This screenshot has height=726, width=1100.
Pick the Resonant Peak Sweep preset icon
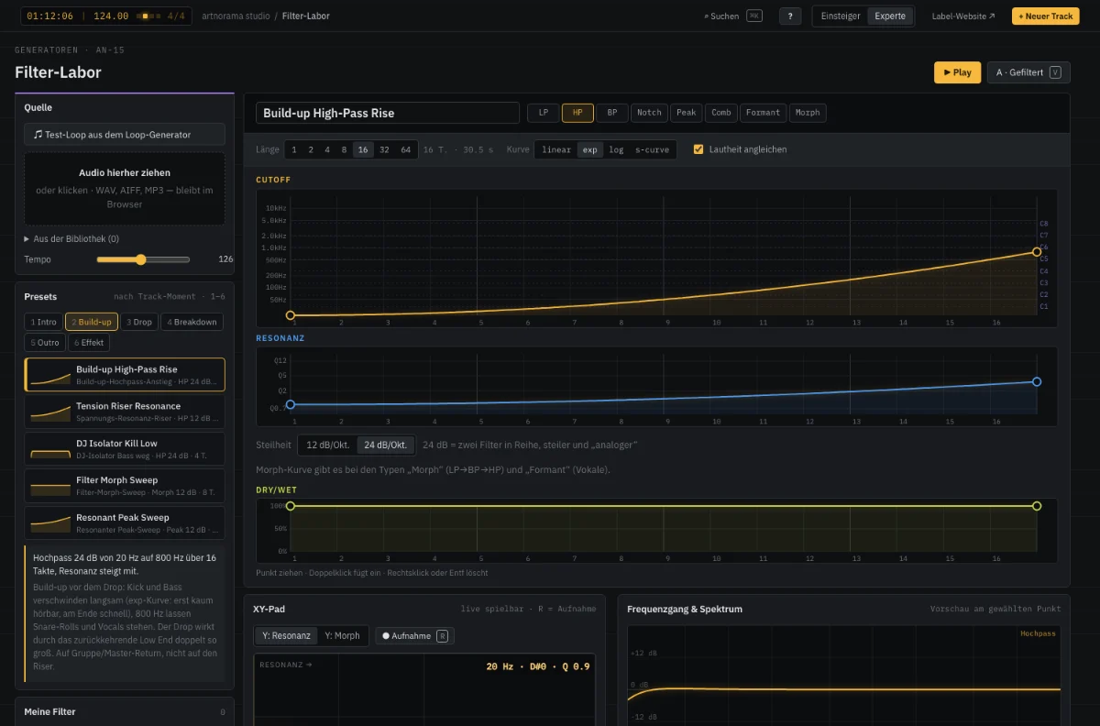pyautogui.click(x=50, y=522)
